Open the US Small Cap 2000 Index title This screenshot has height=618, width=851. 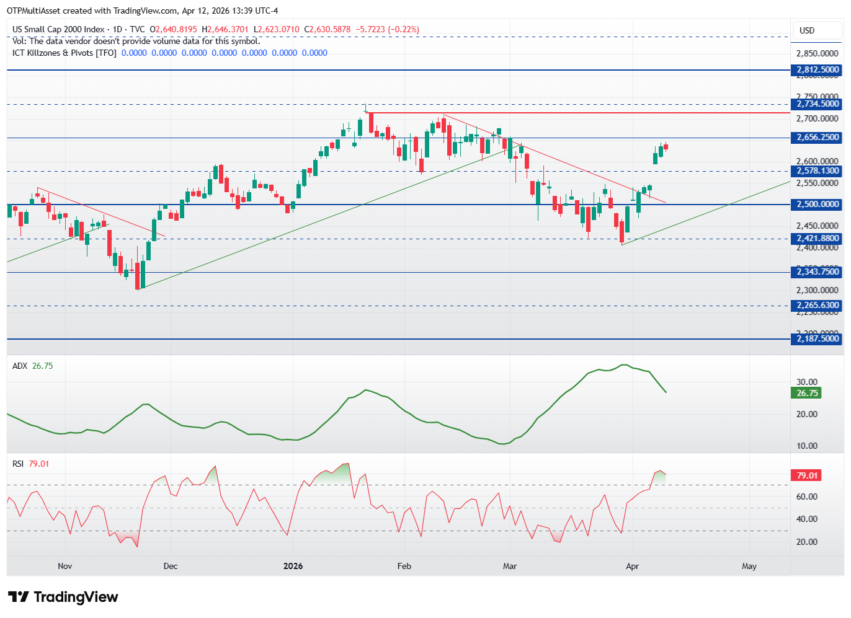coord(58,29)
